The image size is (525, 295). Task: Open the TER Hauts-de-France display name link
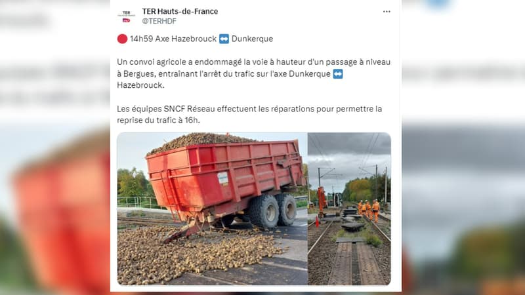click(180, 11)
